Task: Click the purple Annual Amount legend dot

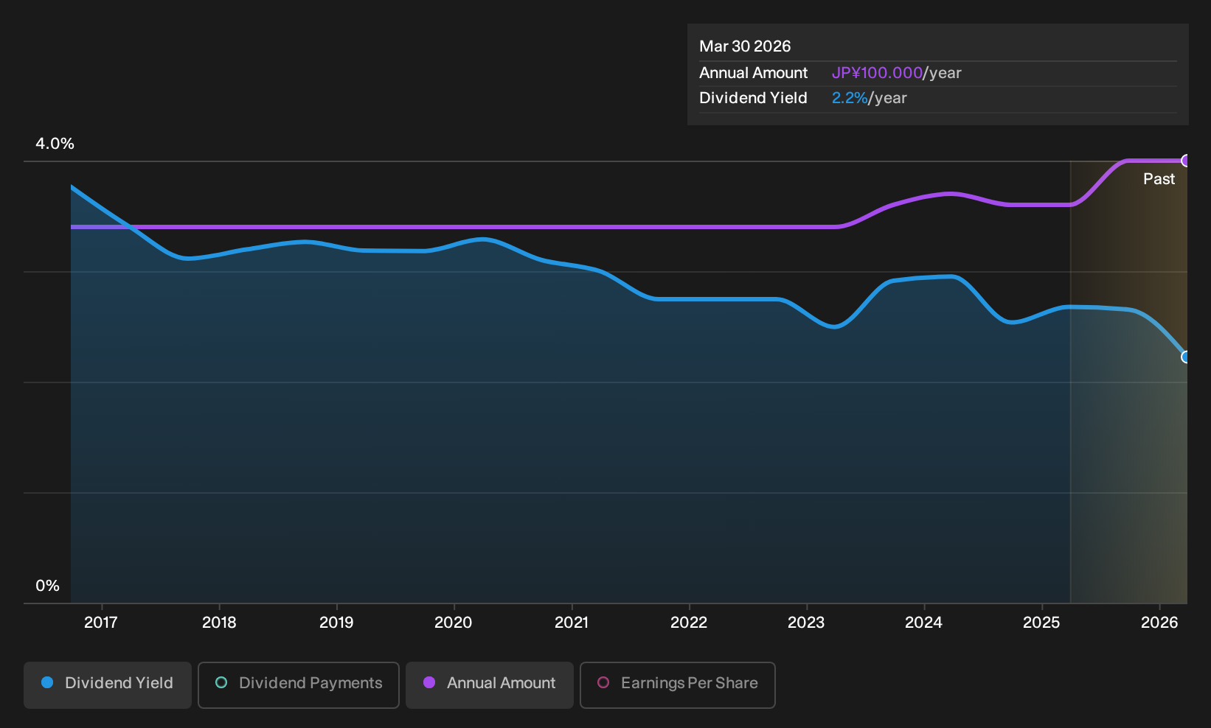Action: pos(429,682)
